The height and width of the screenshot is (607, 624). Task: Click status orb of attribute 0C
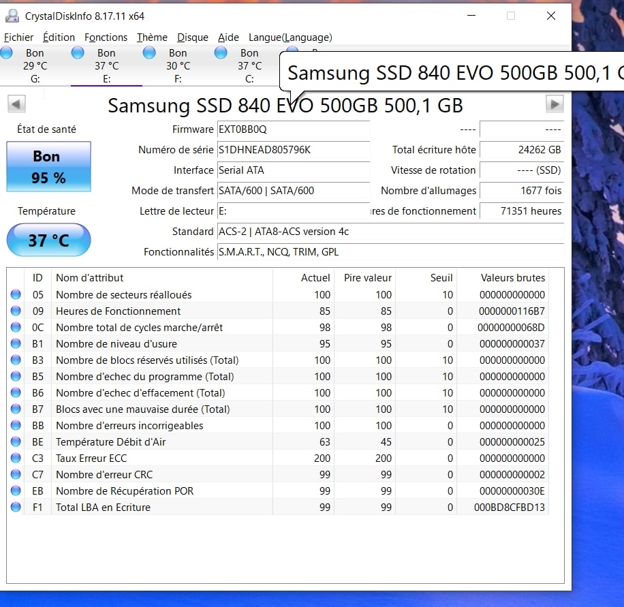[x=16, y=327]
